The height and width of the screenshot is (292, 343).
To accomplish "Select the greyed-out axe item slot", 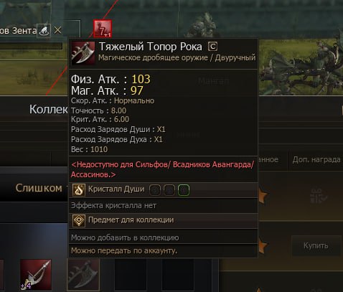I will [x=83, y=275].
